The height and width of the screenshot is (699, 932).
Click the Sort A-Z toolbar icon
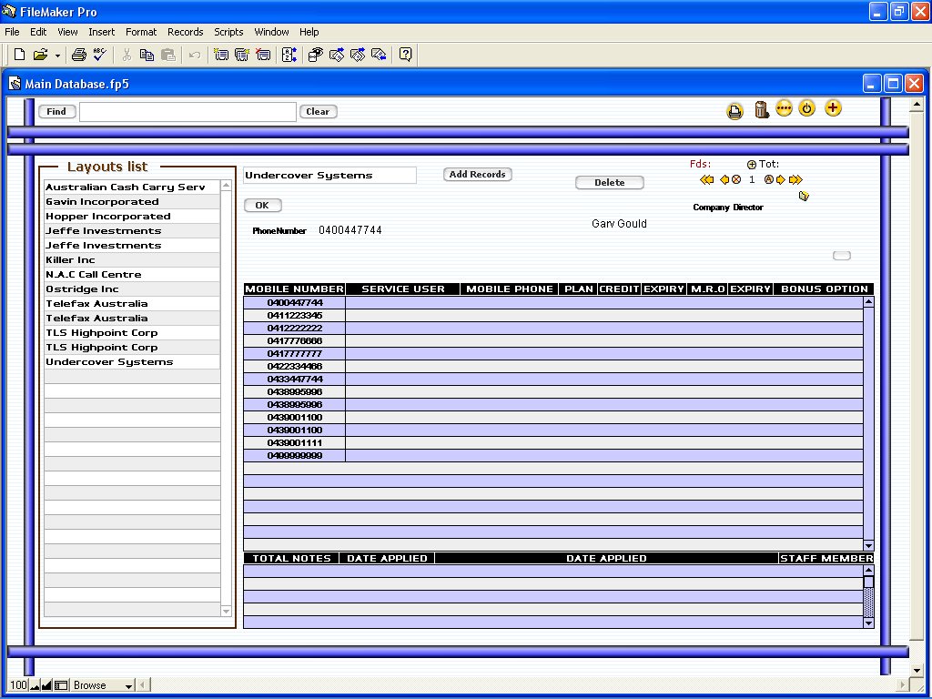(289, 55)
